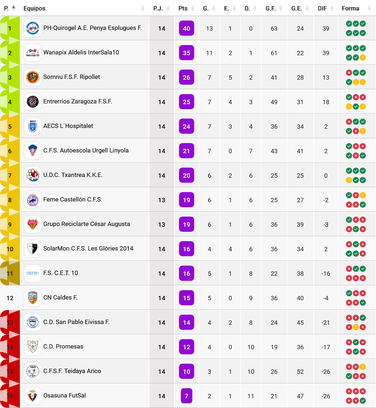Open Grupo Reciclarte César Augusta team link

(87, 224)
